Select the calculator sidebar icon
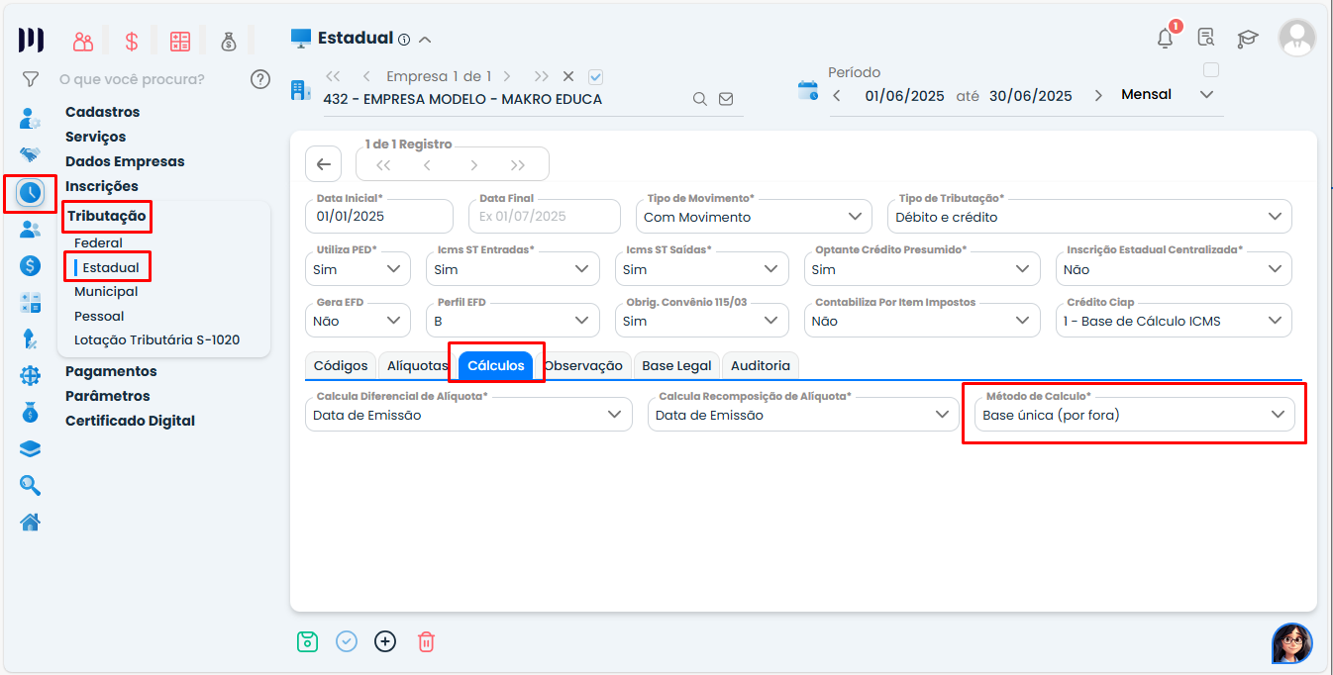Image resolution: width=1333 pixels, height=675 pixels. pyautogui.click(x=31, y=303)
